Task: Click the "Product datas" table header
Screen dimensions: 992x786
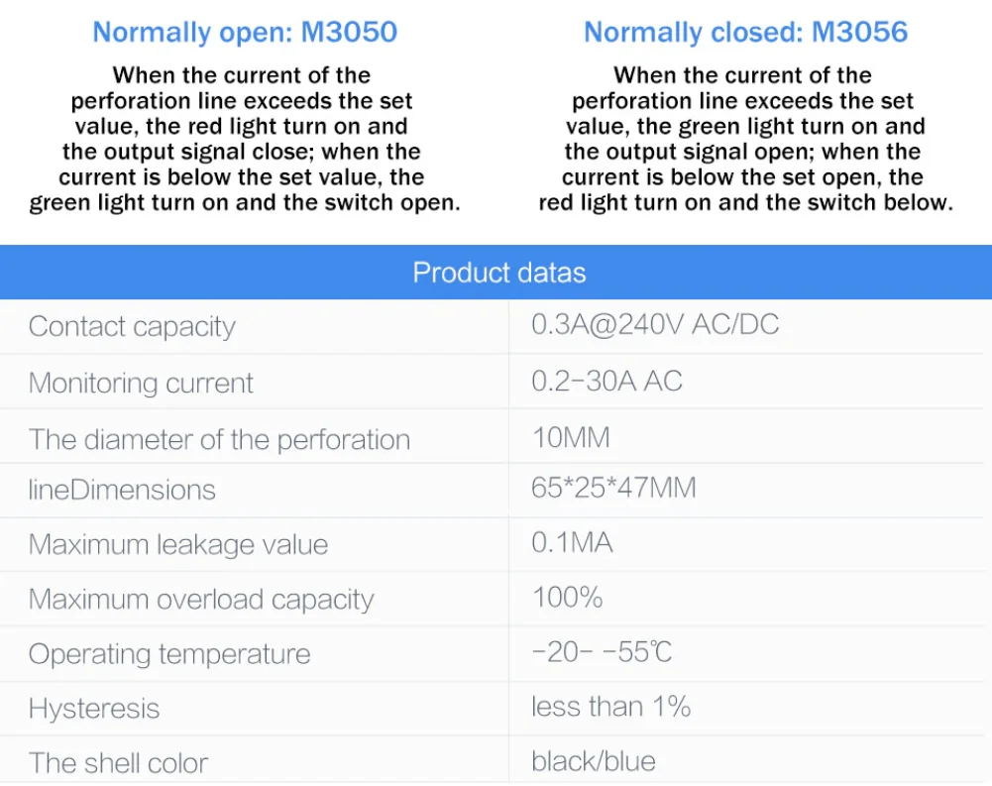Action: pos(498,273)
